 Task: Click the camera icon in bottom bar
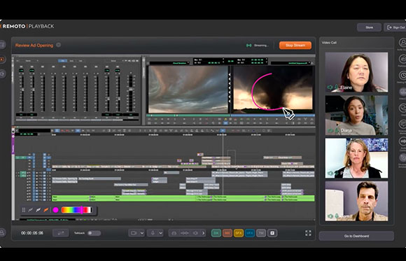(x=134, y=233)
